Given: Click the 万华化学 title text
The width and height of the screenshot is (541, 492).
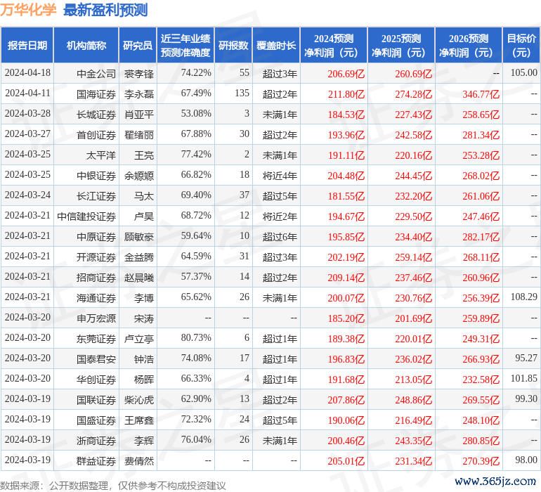Looking at the screenshot, I should tap(30, 11).
